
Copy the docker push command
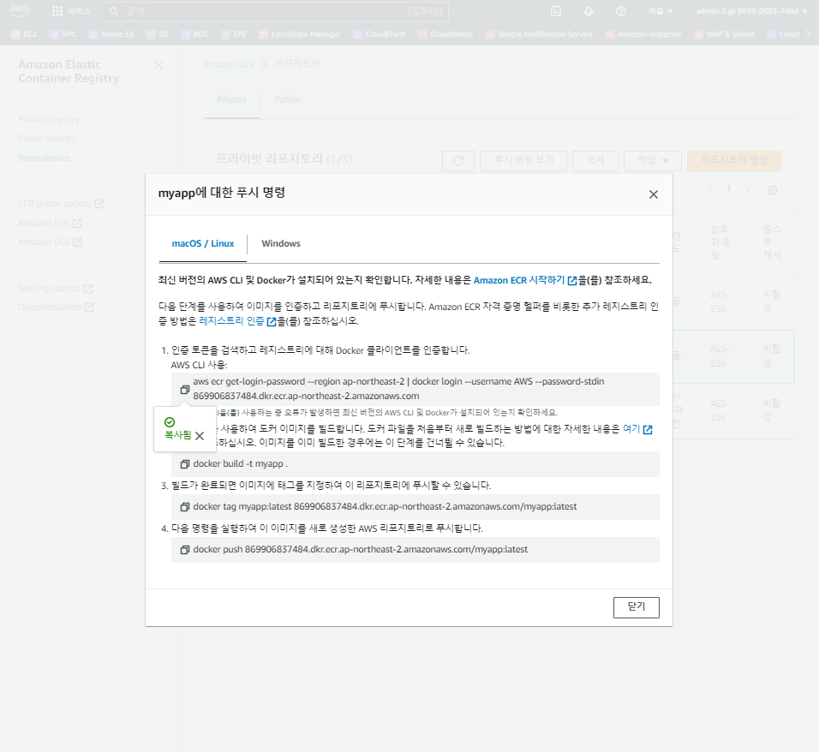184,549
